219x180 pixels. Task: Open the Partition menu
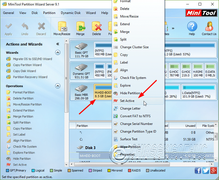pos(49,13)
